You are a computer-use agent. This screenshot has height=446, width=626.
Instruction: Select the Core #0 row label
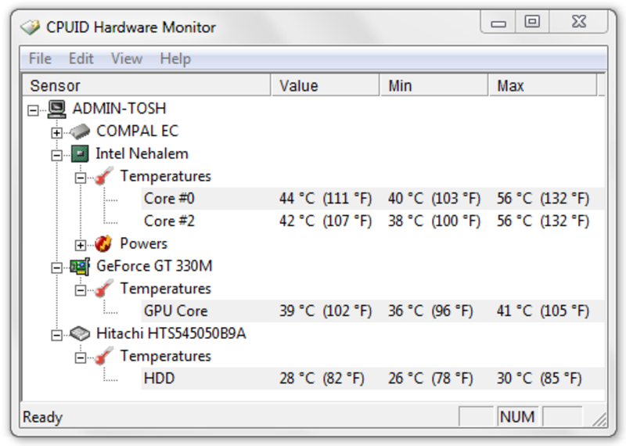tap(169, 199)
